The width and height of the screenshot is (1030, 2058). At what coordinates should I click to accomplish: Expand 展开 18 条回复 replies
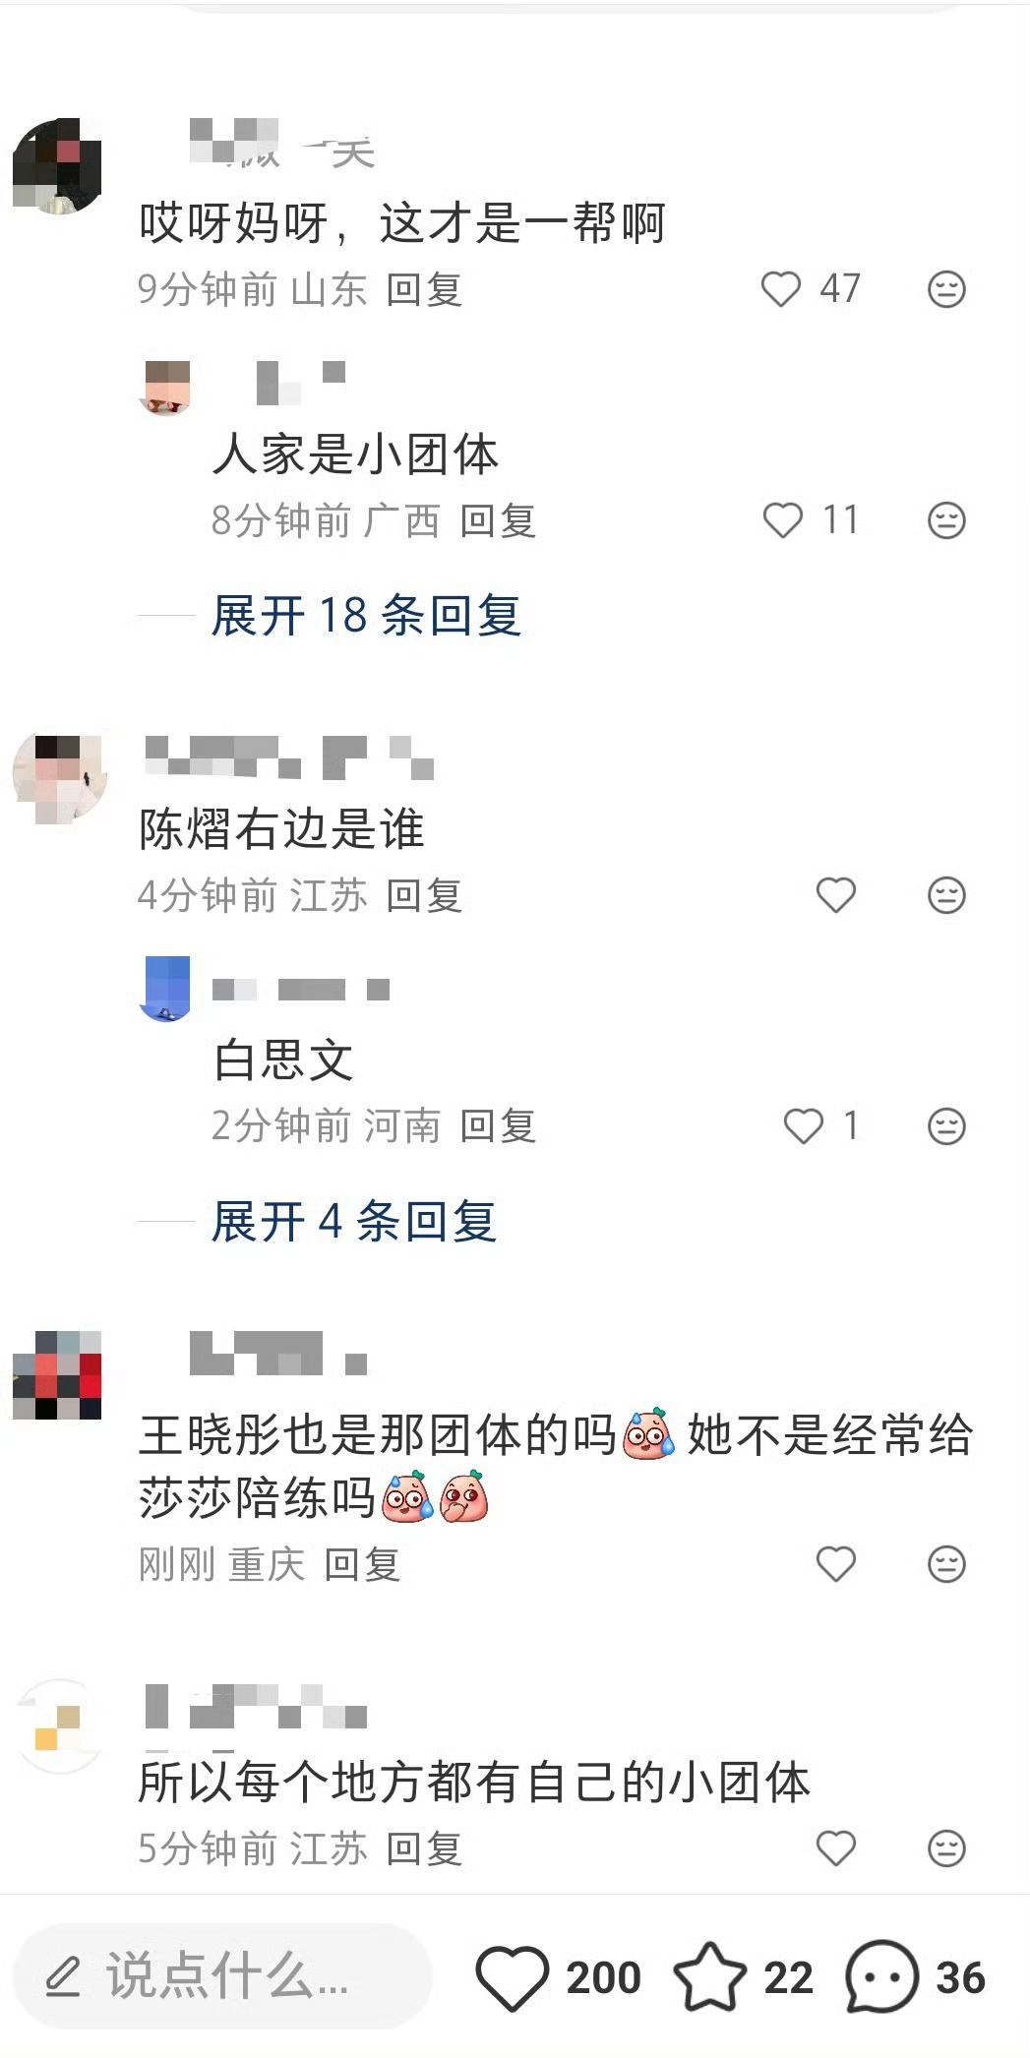pos(366,616)
